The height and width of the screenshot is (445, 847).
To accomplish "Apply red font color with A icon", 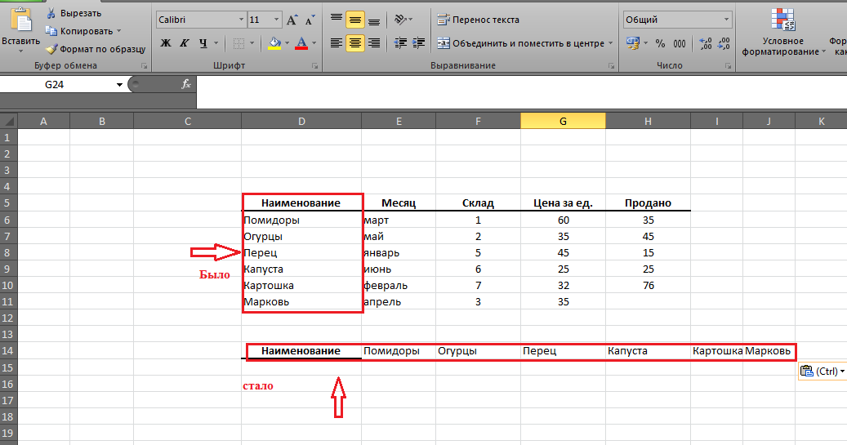I will click(x=301, y=42).
